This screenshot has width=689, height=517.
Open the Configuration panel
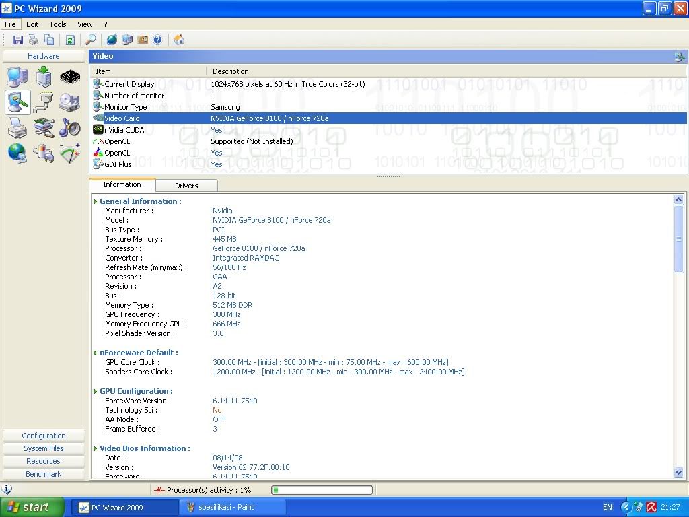44,436
